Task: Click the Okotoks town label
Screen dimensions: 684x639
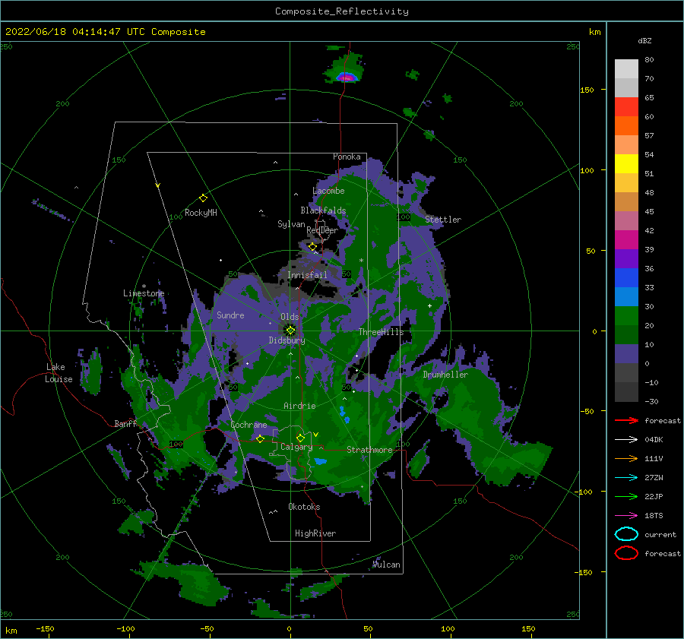Action: (305, 507)
